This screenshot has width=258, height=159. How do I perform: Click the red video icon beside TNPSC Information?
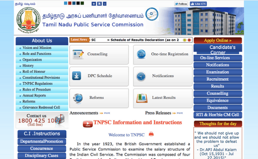88,123
